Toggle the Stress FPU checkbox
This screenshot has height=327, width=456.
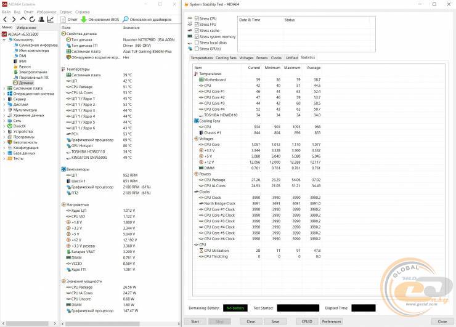[197, 25]
